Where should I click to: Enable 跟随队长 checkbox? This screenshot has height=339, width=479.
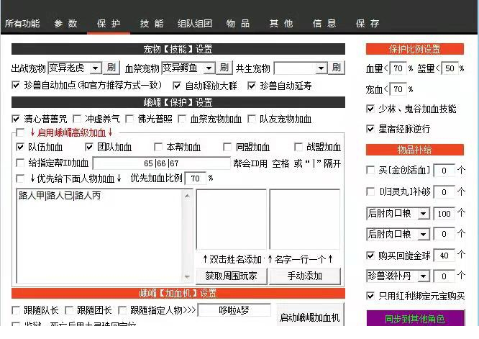coord(16,311)
